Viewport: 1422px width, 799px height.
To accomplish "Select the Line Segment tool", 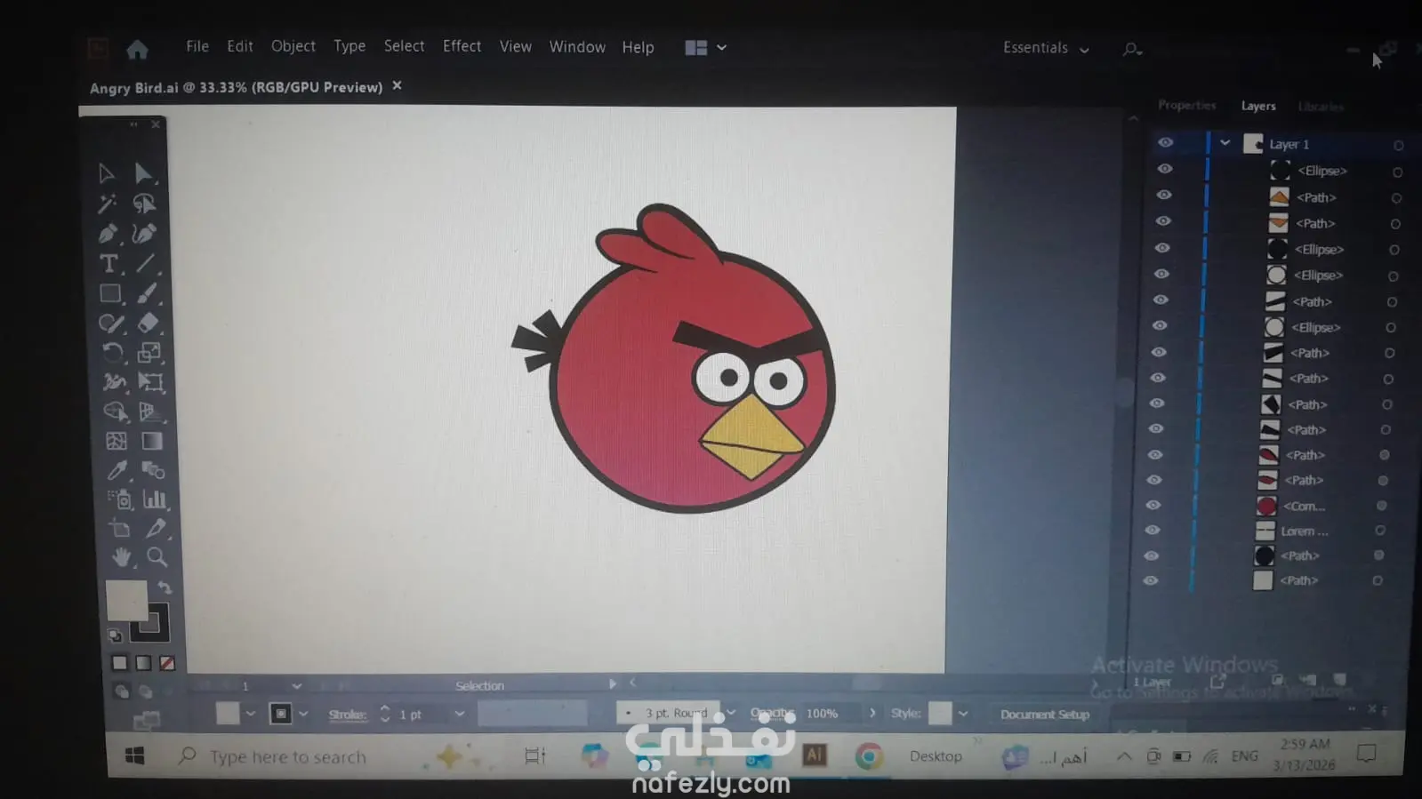I will tap(146, 263).
